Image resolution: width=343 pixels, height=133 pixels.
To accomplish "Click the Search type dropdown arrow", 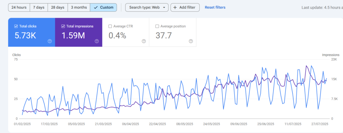I will [164, 7].
